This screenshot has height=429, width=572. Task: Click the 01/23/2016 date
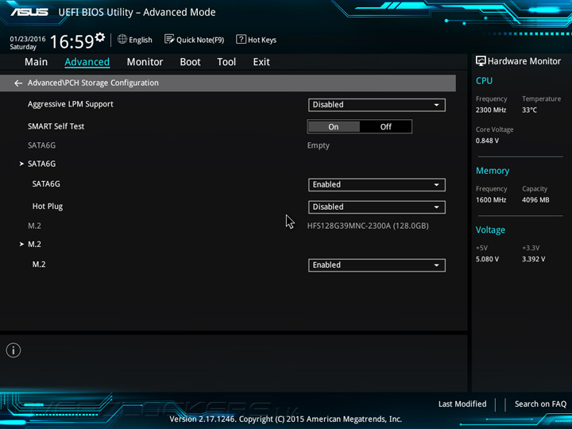(27, 39)
